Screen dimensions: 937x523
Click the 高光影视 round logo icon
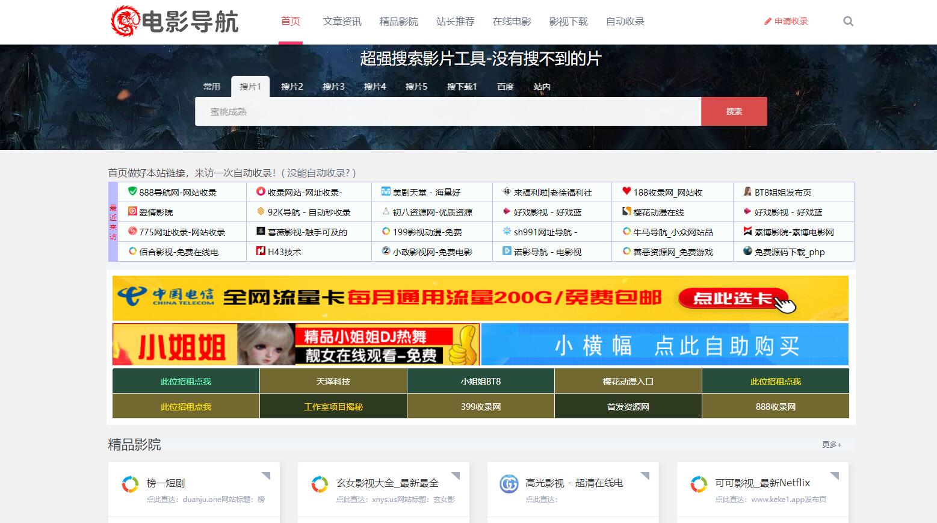click(509, 484)
